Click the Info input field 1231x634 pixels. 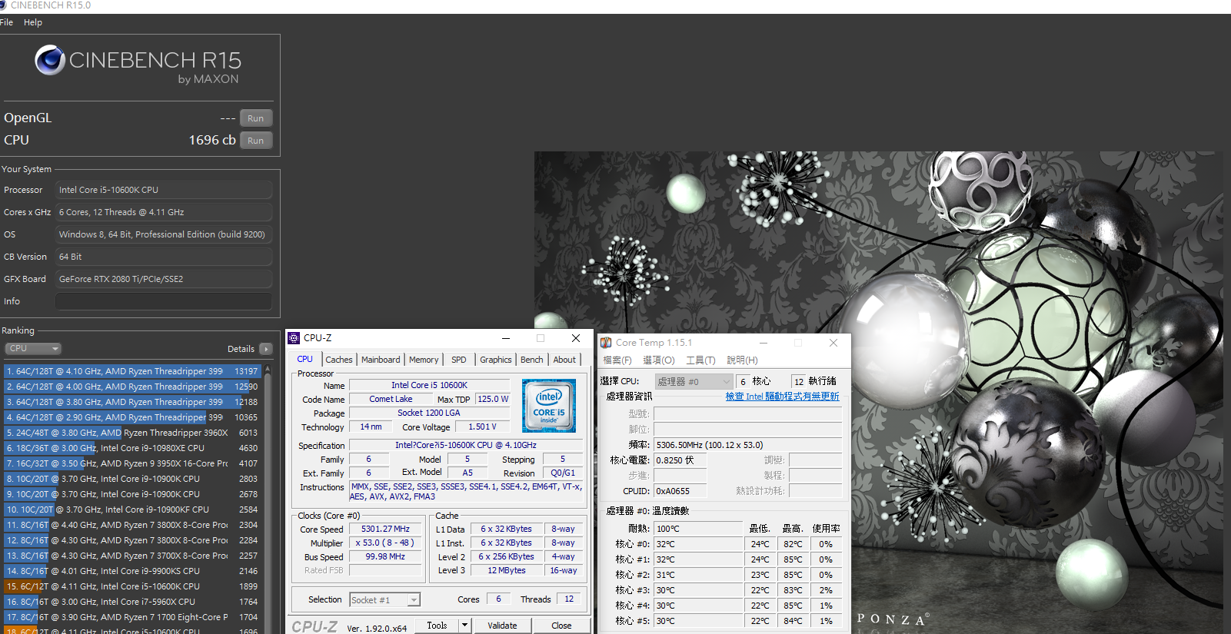click(x=164, y=301)
